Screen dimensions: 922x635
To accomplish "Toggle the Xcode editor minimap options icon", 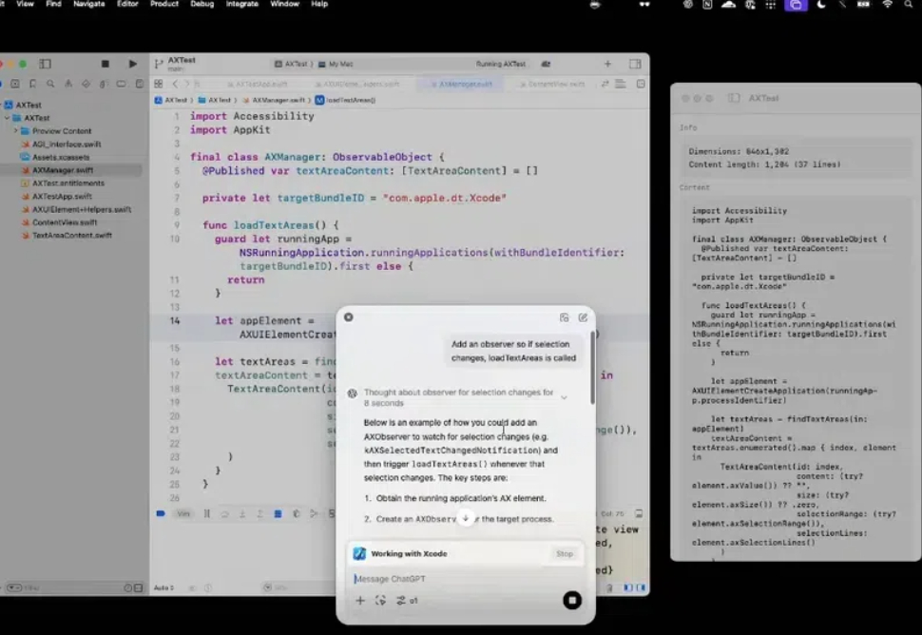I will pos(621,84).
